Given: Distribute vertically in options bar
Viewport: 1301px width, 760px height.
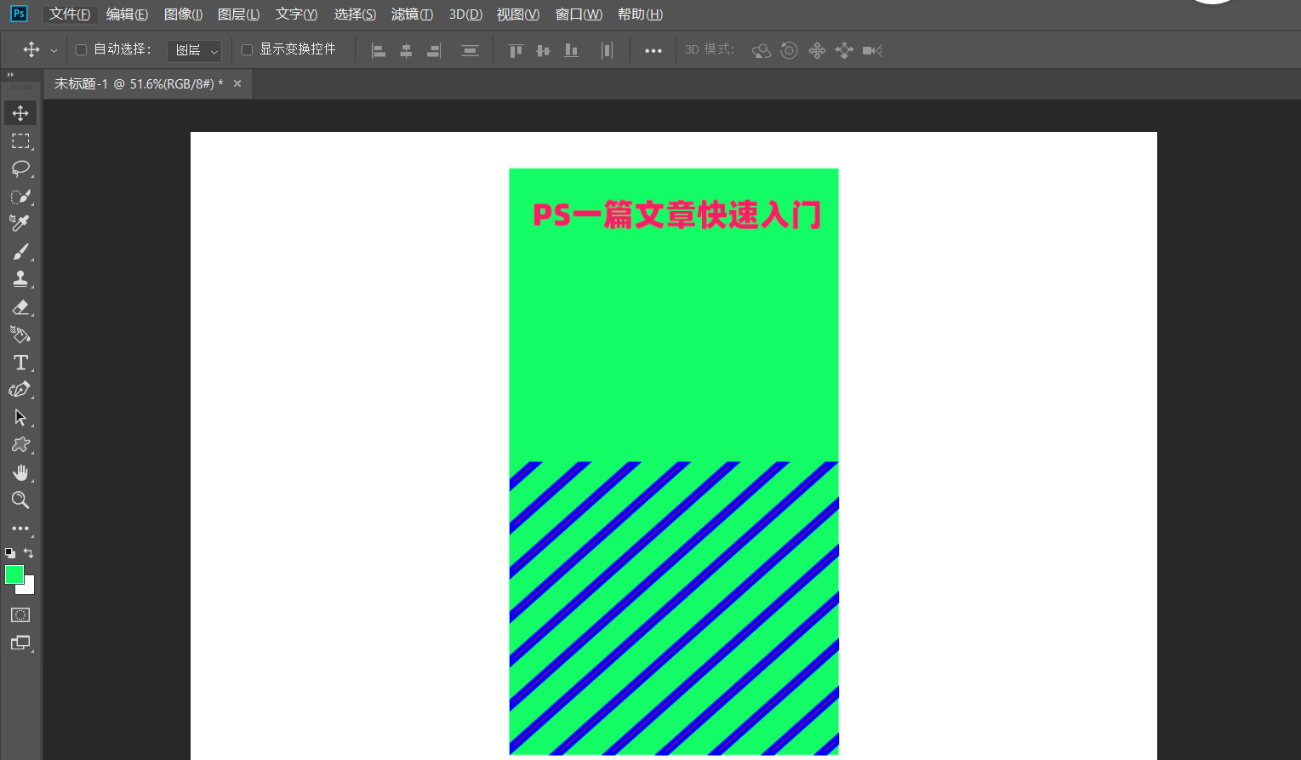Looking at the screenshot, I should 470,50.
